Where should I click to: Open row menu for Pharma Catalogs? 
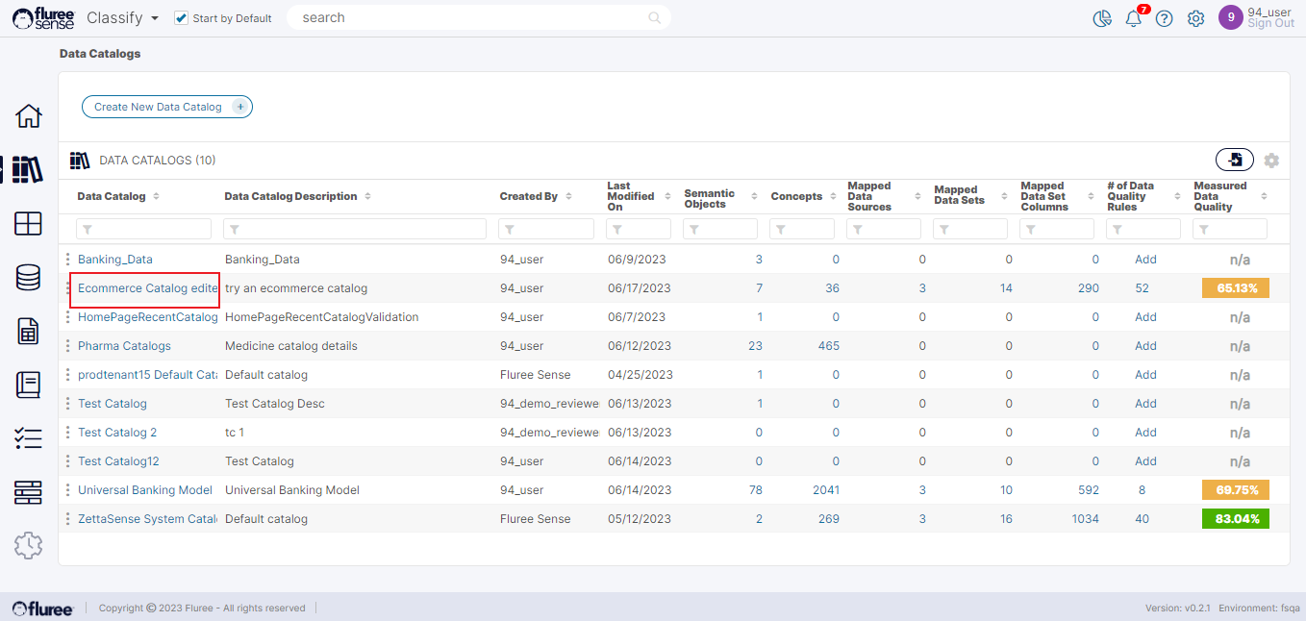coord(67,346)
